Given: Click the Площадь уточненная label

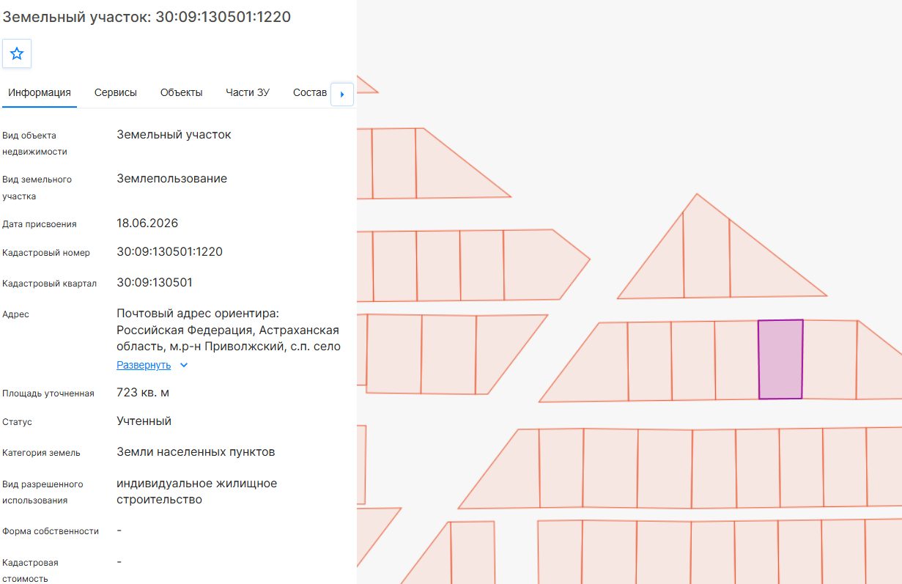Looking at the screenshot, I should (48, 393).
